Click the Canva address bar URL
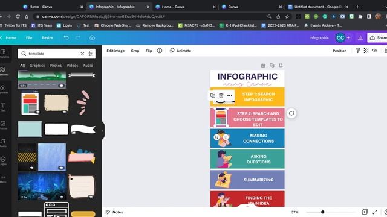The width and height of the screenshot is (387, 217). [x=103, y=16]
